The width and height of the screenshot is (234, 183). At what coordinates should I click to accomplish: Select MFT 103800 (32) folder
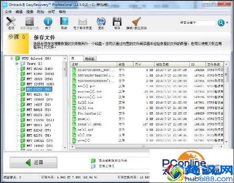[40, 99]
